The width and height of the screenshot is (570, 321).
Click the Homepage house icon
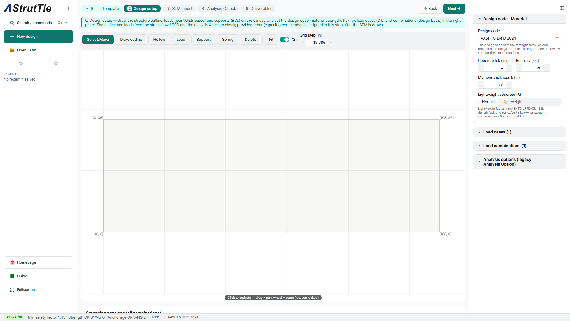coord(12,262)
